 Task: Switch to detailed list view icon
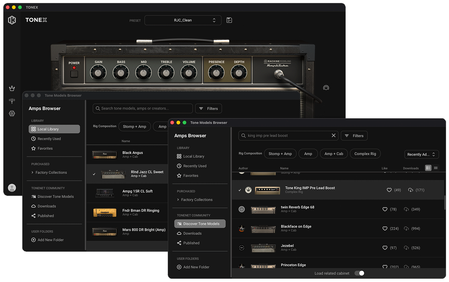[x=428, y=168]
